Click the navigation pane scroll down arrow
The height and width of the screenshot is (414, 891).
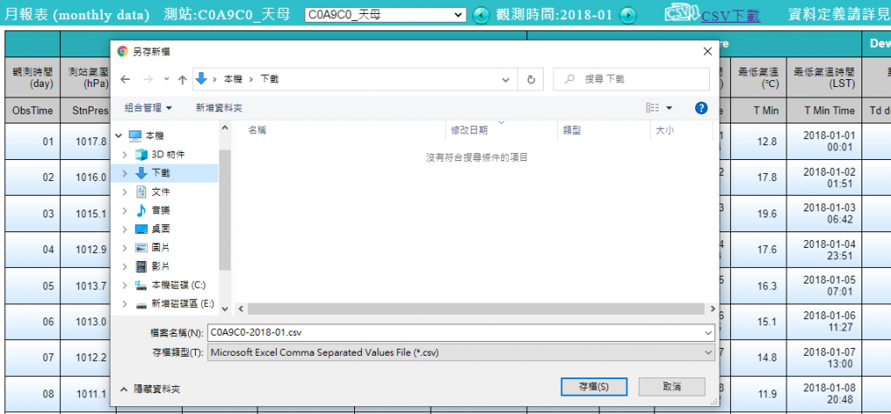pos(224,309)
